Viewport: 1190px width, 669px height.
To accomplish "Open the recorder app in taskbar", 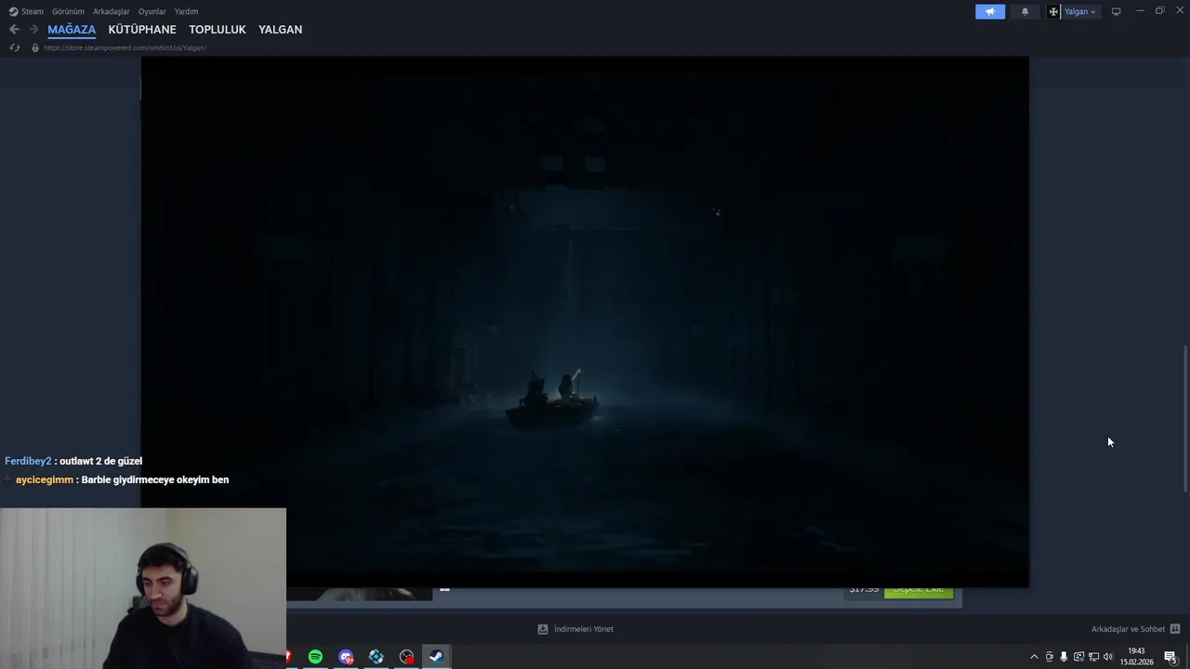I will pos(406,657).
